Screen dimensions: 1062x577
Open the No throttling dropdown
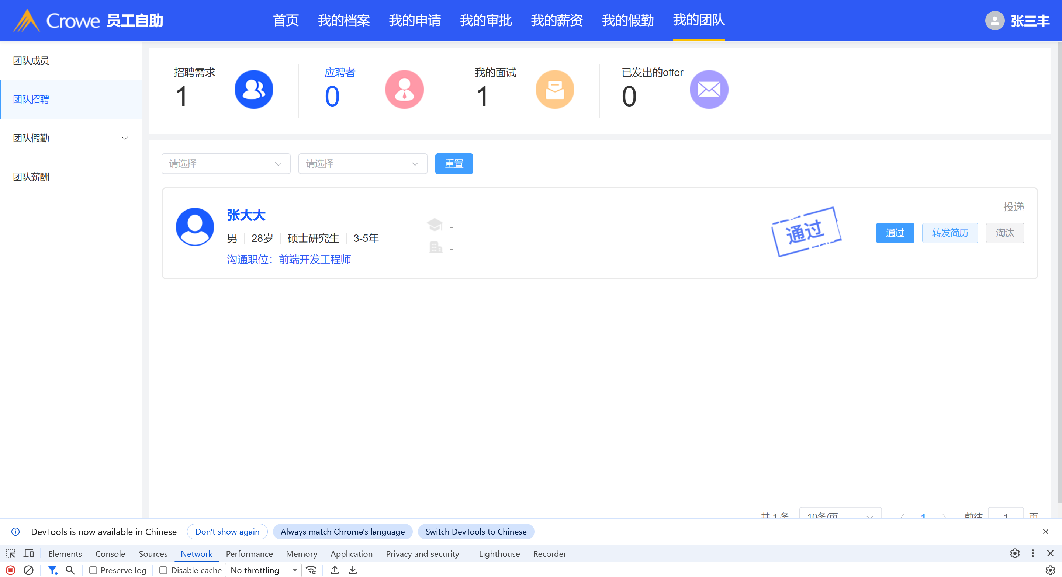[264, 570]
